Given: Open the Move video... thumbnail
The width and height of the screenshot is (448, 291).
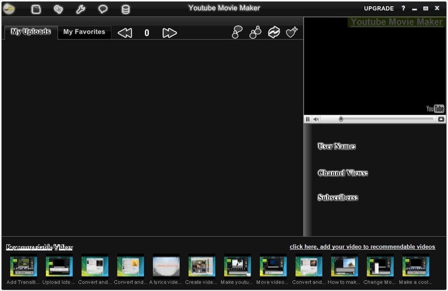Looking at the screenshot, I should (273, 267).
